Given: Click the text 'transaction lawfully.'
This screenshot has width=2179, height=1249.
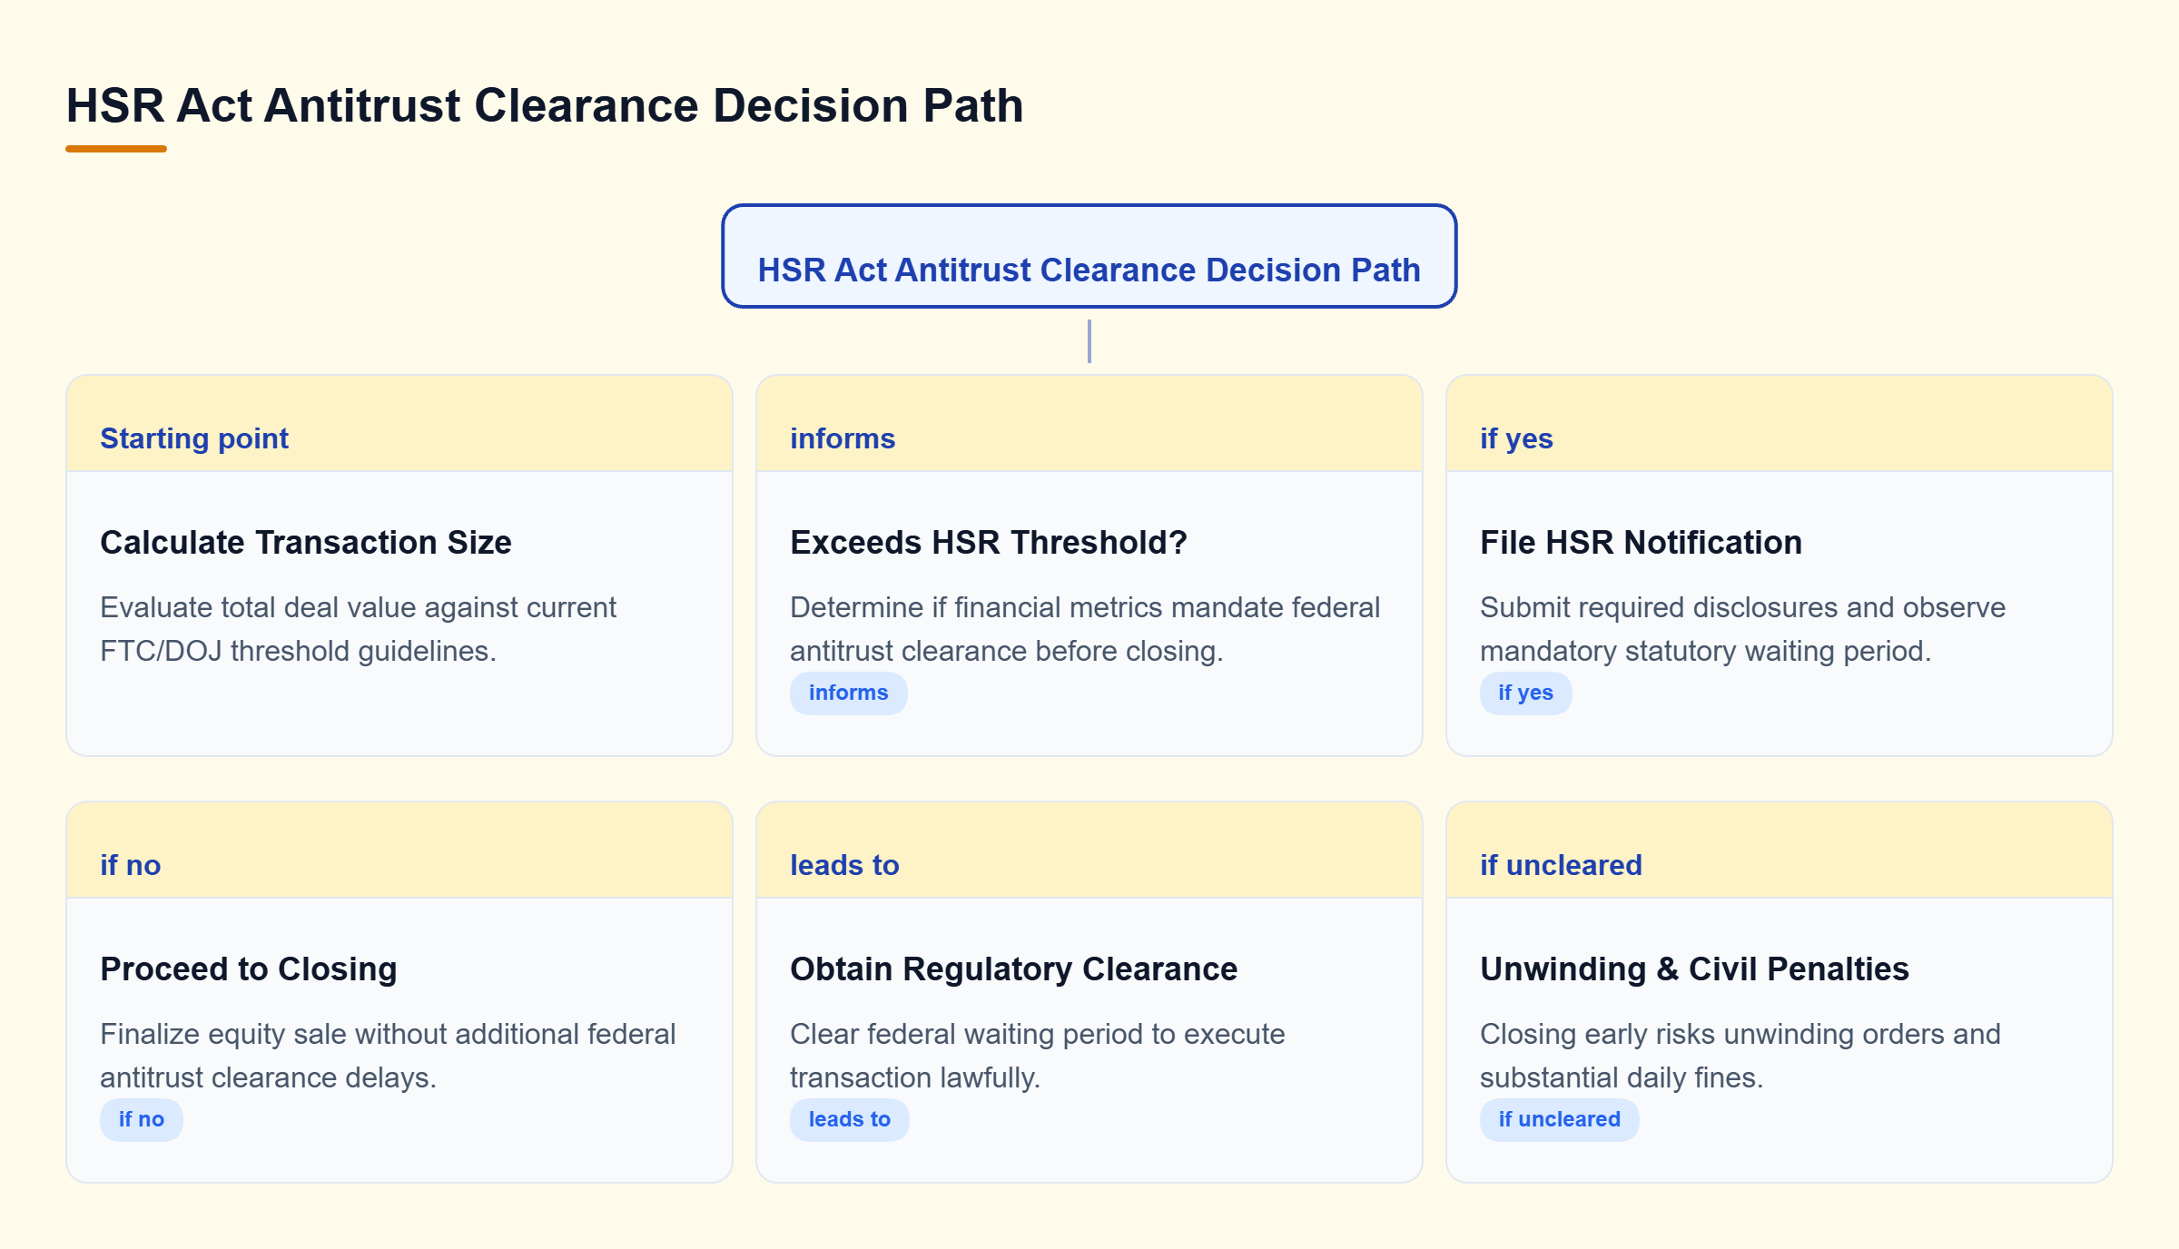Looking at the screenshot, I should tap(915, 1077).
